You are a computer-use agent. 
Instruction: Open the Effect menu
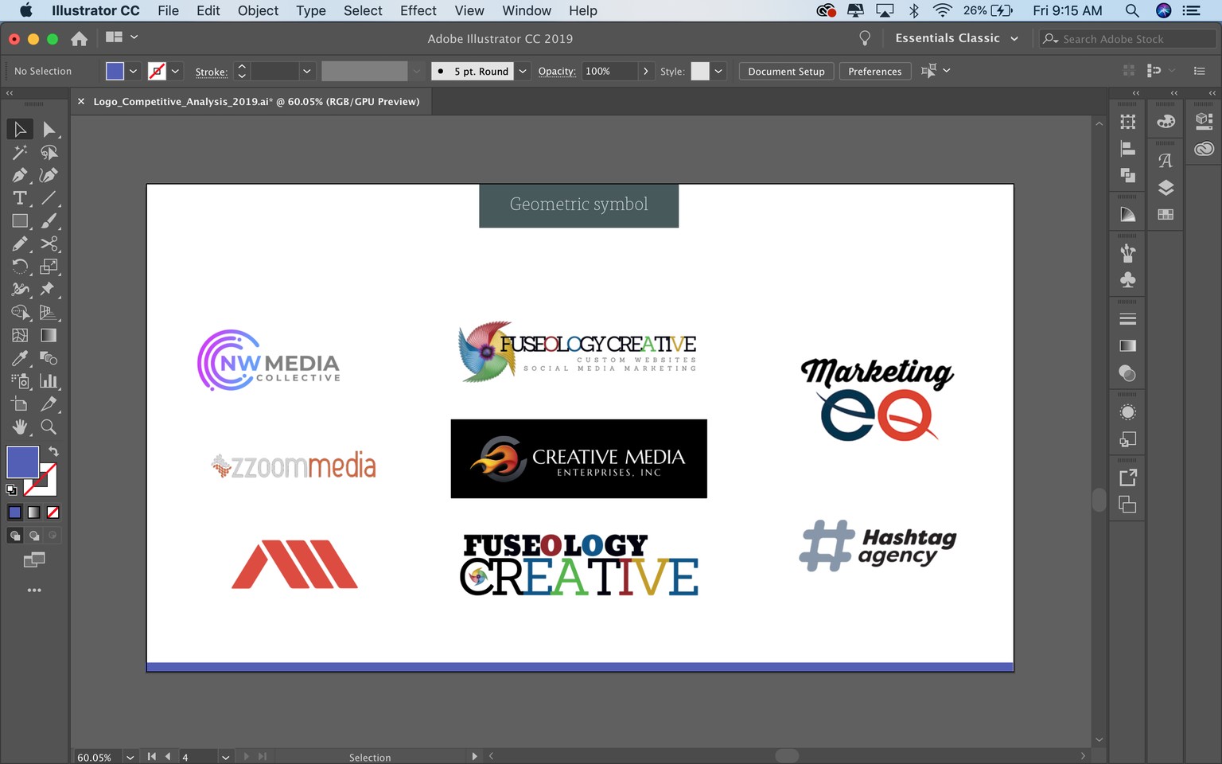418,10
